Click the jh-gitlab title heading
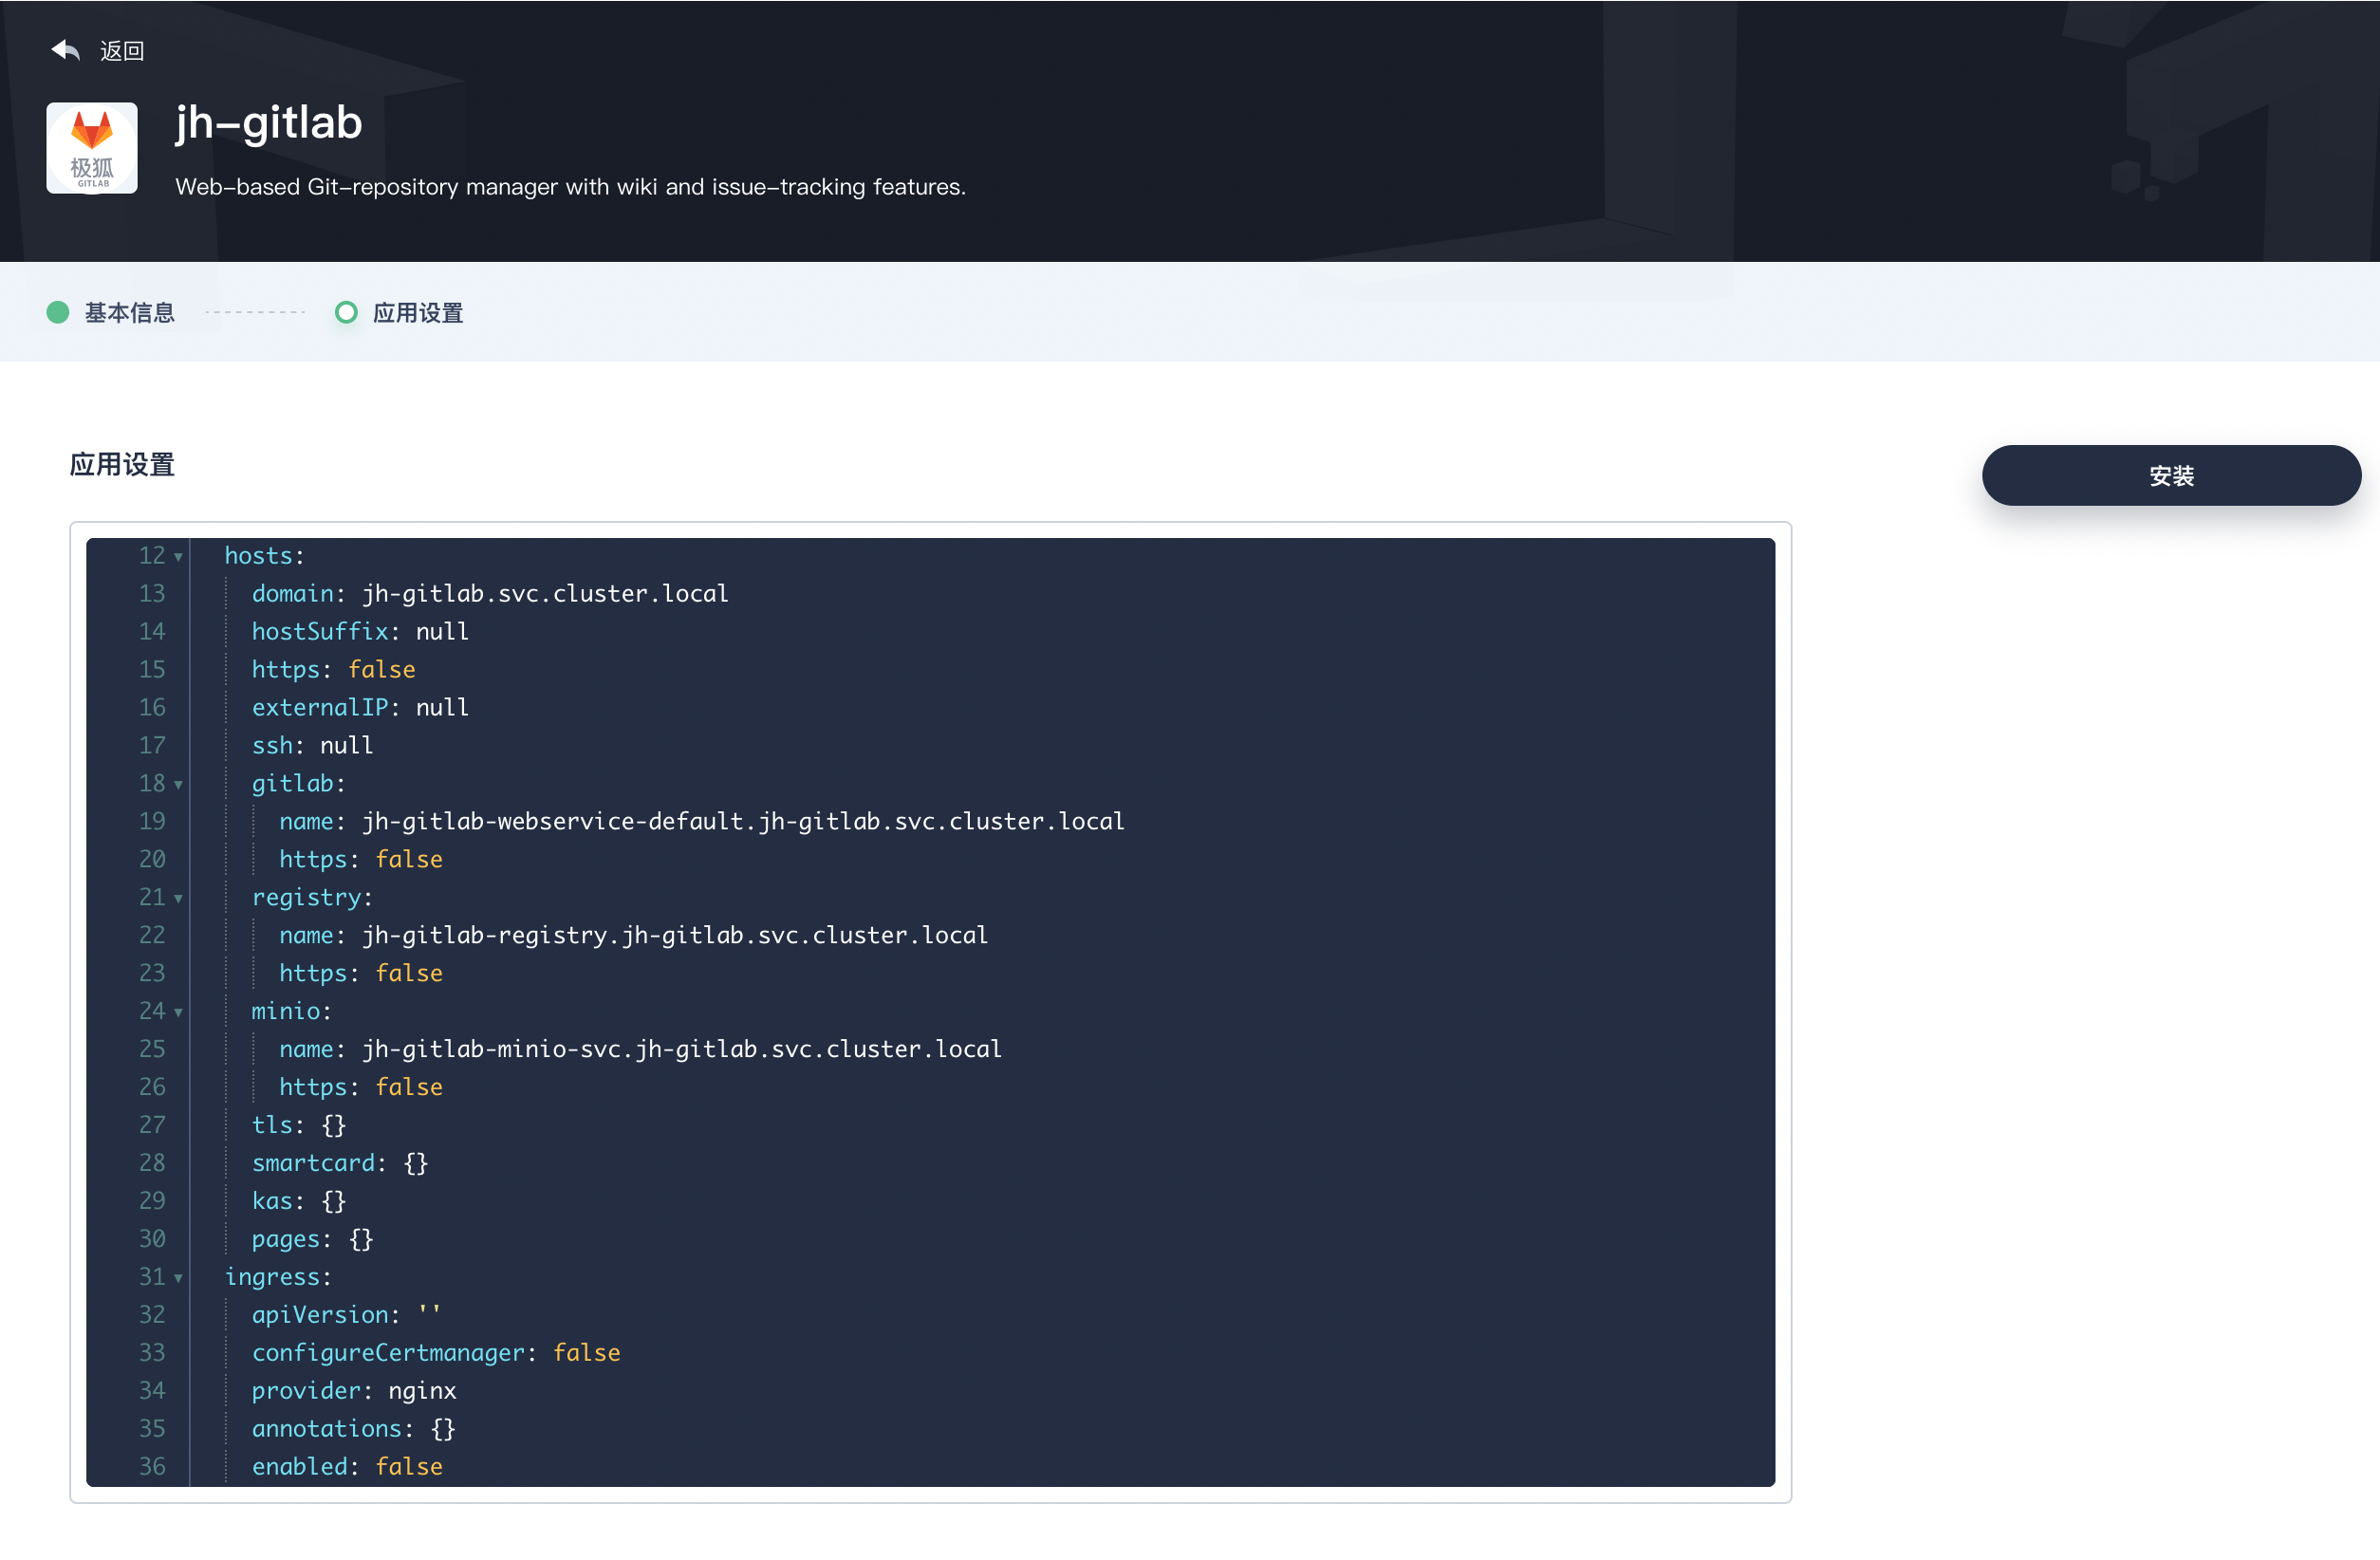2380x1560 pixels. (269, 123)
